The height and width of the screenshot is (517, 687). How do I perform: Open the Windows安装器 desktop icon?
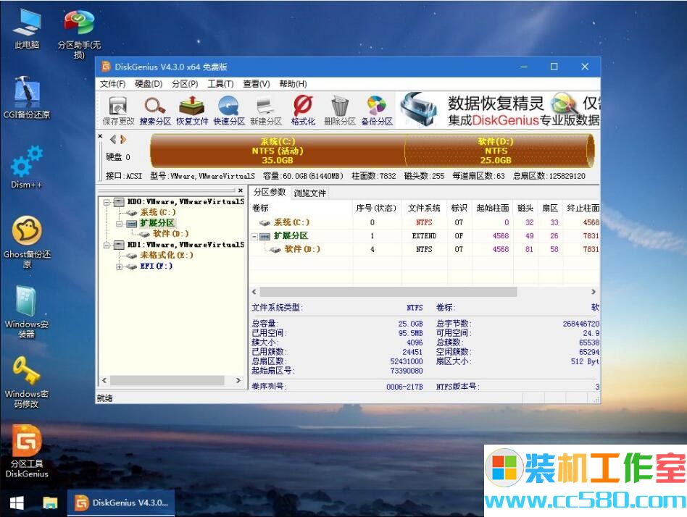[27, 311]
